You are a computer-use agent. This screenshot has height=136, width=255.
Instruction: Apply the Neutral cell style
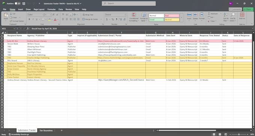(172, 19)
